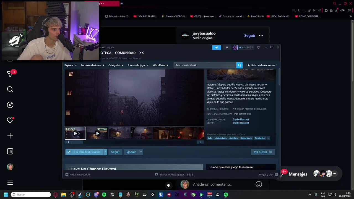The height and width of the screenshot is (199, 354).
Task: Open Instagram profile avatar in sidebar
Action: pos(10,167)
